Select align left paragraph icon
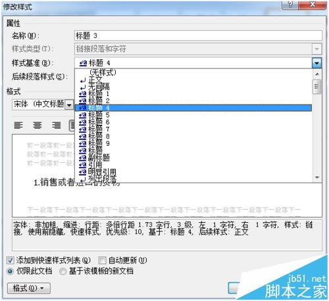Viewport: 329px width, 301px height. (18, 126)
